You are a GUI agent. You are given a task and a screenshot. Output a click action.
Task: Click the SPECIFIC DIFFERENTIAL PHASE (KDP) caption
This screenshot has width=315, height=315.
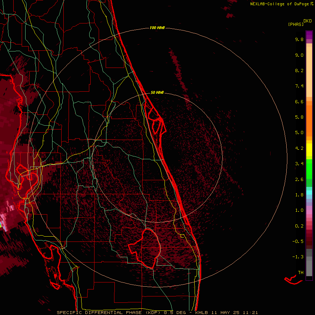[109, 313]
